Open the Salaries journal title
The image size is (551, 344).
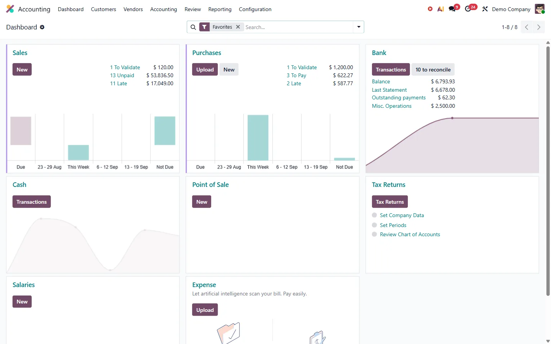point(24,285)
